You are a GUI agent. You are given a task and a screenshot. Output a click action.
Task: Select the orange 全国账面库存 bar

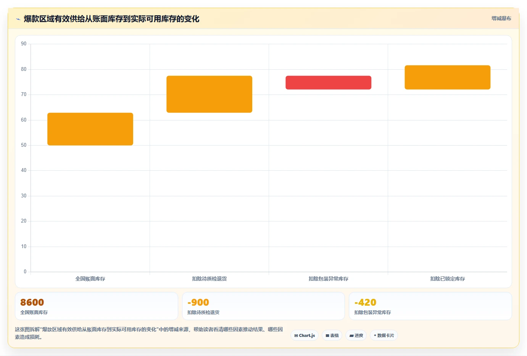click(90, 129)
